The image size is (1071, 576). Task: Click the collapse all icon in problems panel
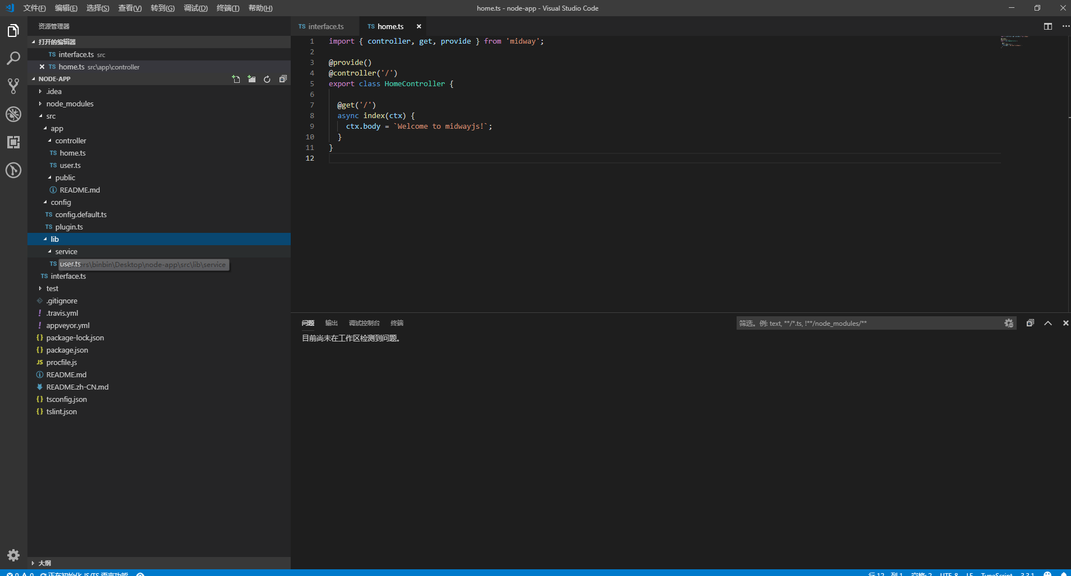pos(1030,323)
